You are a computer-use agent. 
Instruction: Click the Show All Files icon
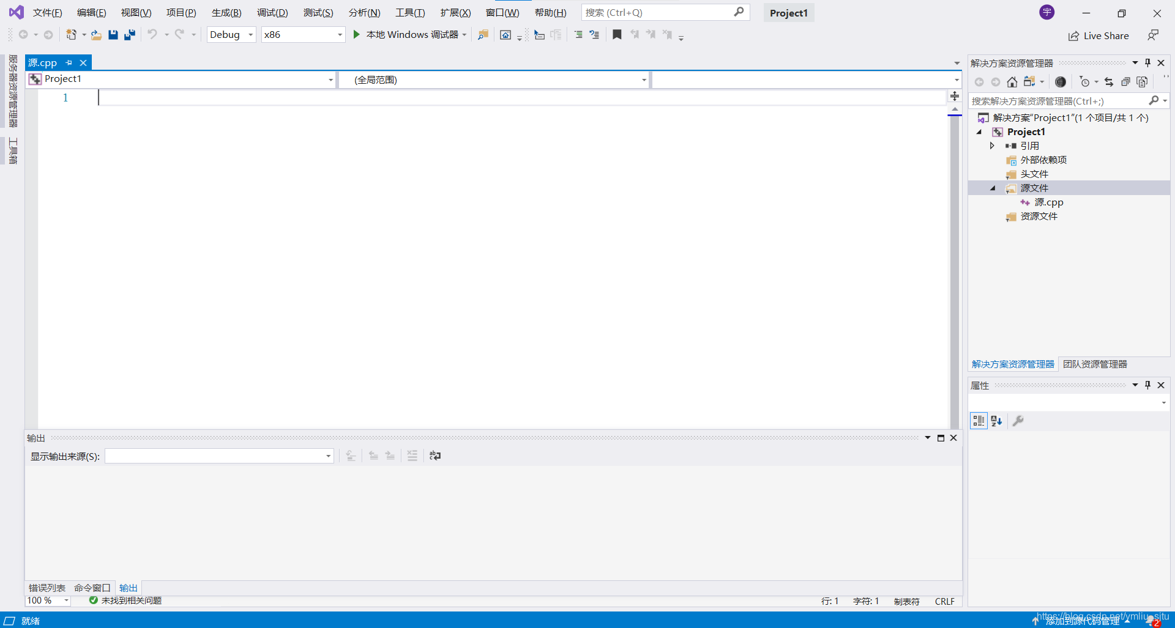click(x=1142, y=82)
